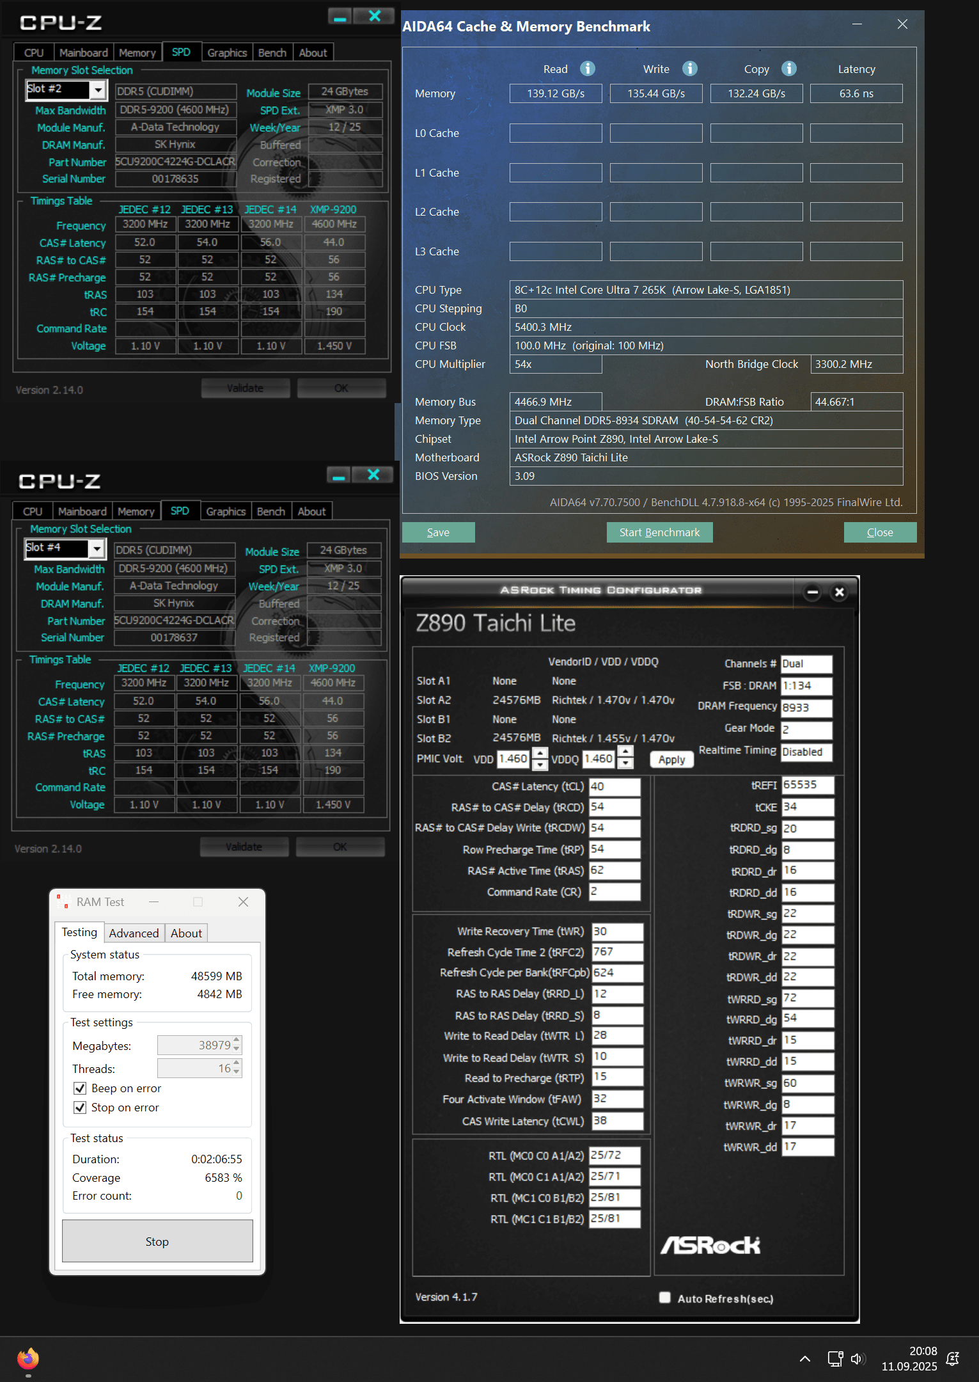
Task: Open the notification center icon
Action: [x=953, y=1358]
